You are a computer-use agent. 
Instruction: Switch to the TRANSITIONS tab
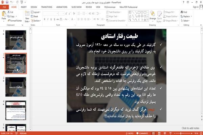click(x=47, y=7)
